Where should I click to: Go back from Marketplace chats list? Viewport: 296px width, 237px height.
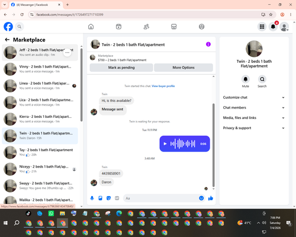click(7, 40)
